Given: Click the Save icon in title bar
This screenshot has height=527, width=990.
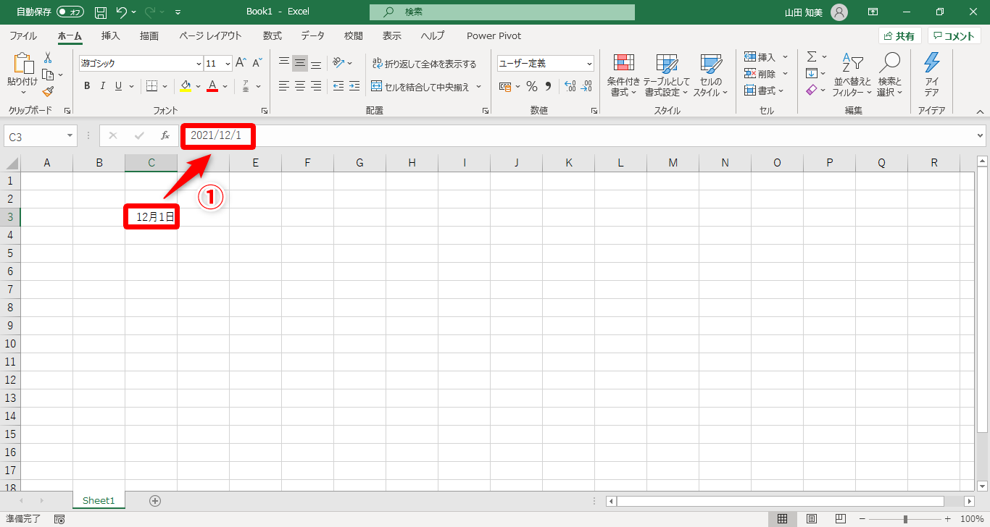Looking at the screenshot, I should pos(101,12).
